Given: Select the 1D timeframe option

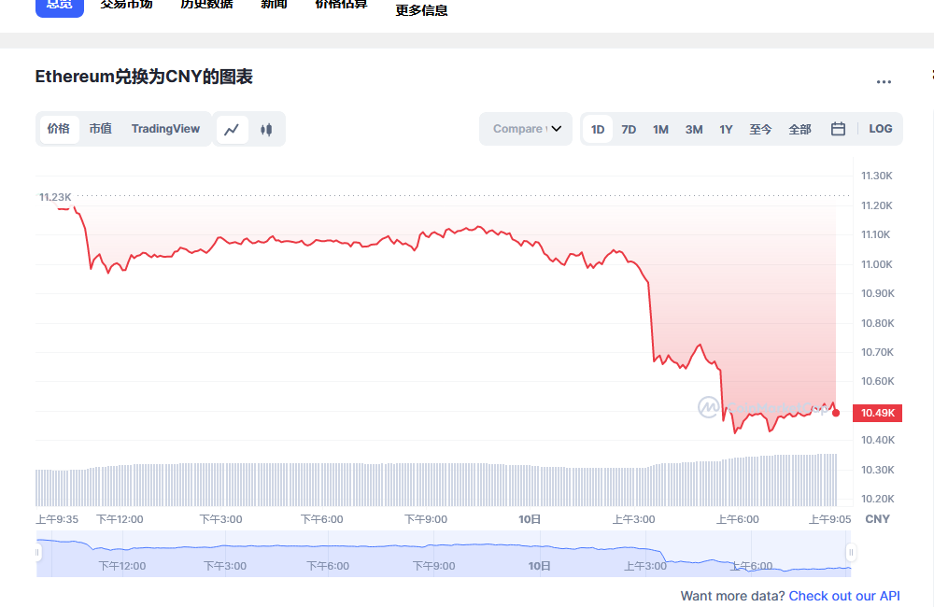Looking at the screenshot, I should (x=598, y=129).
